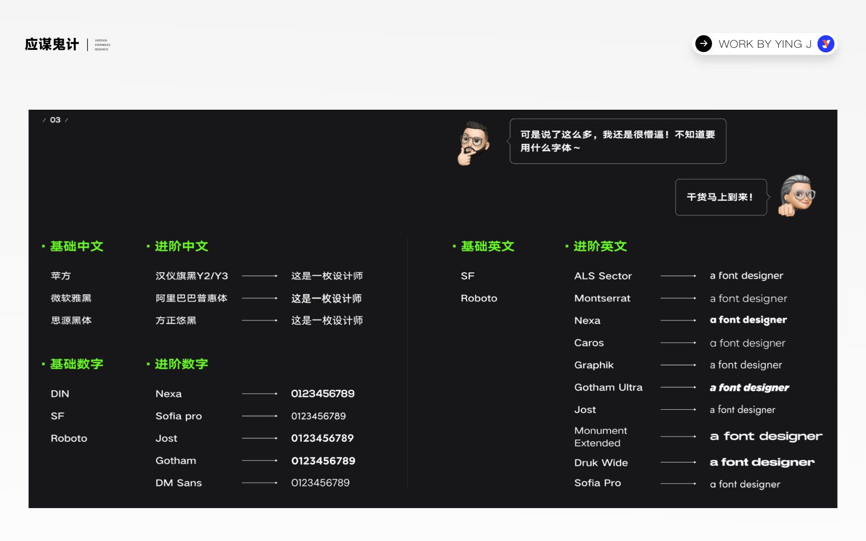The image size is (866, 541).
Task: Select the 进阶中文 section header
Action: point(180,246)
